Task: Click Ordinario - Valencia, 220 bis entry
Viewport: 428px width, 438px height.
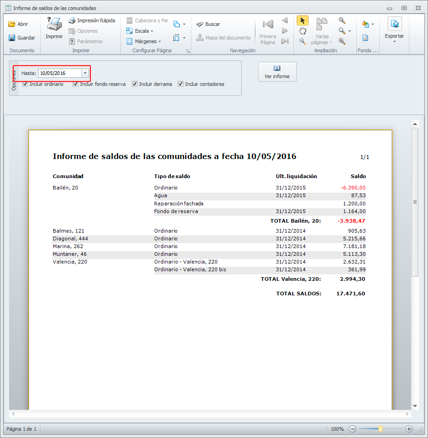Action: click(190, 269)
